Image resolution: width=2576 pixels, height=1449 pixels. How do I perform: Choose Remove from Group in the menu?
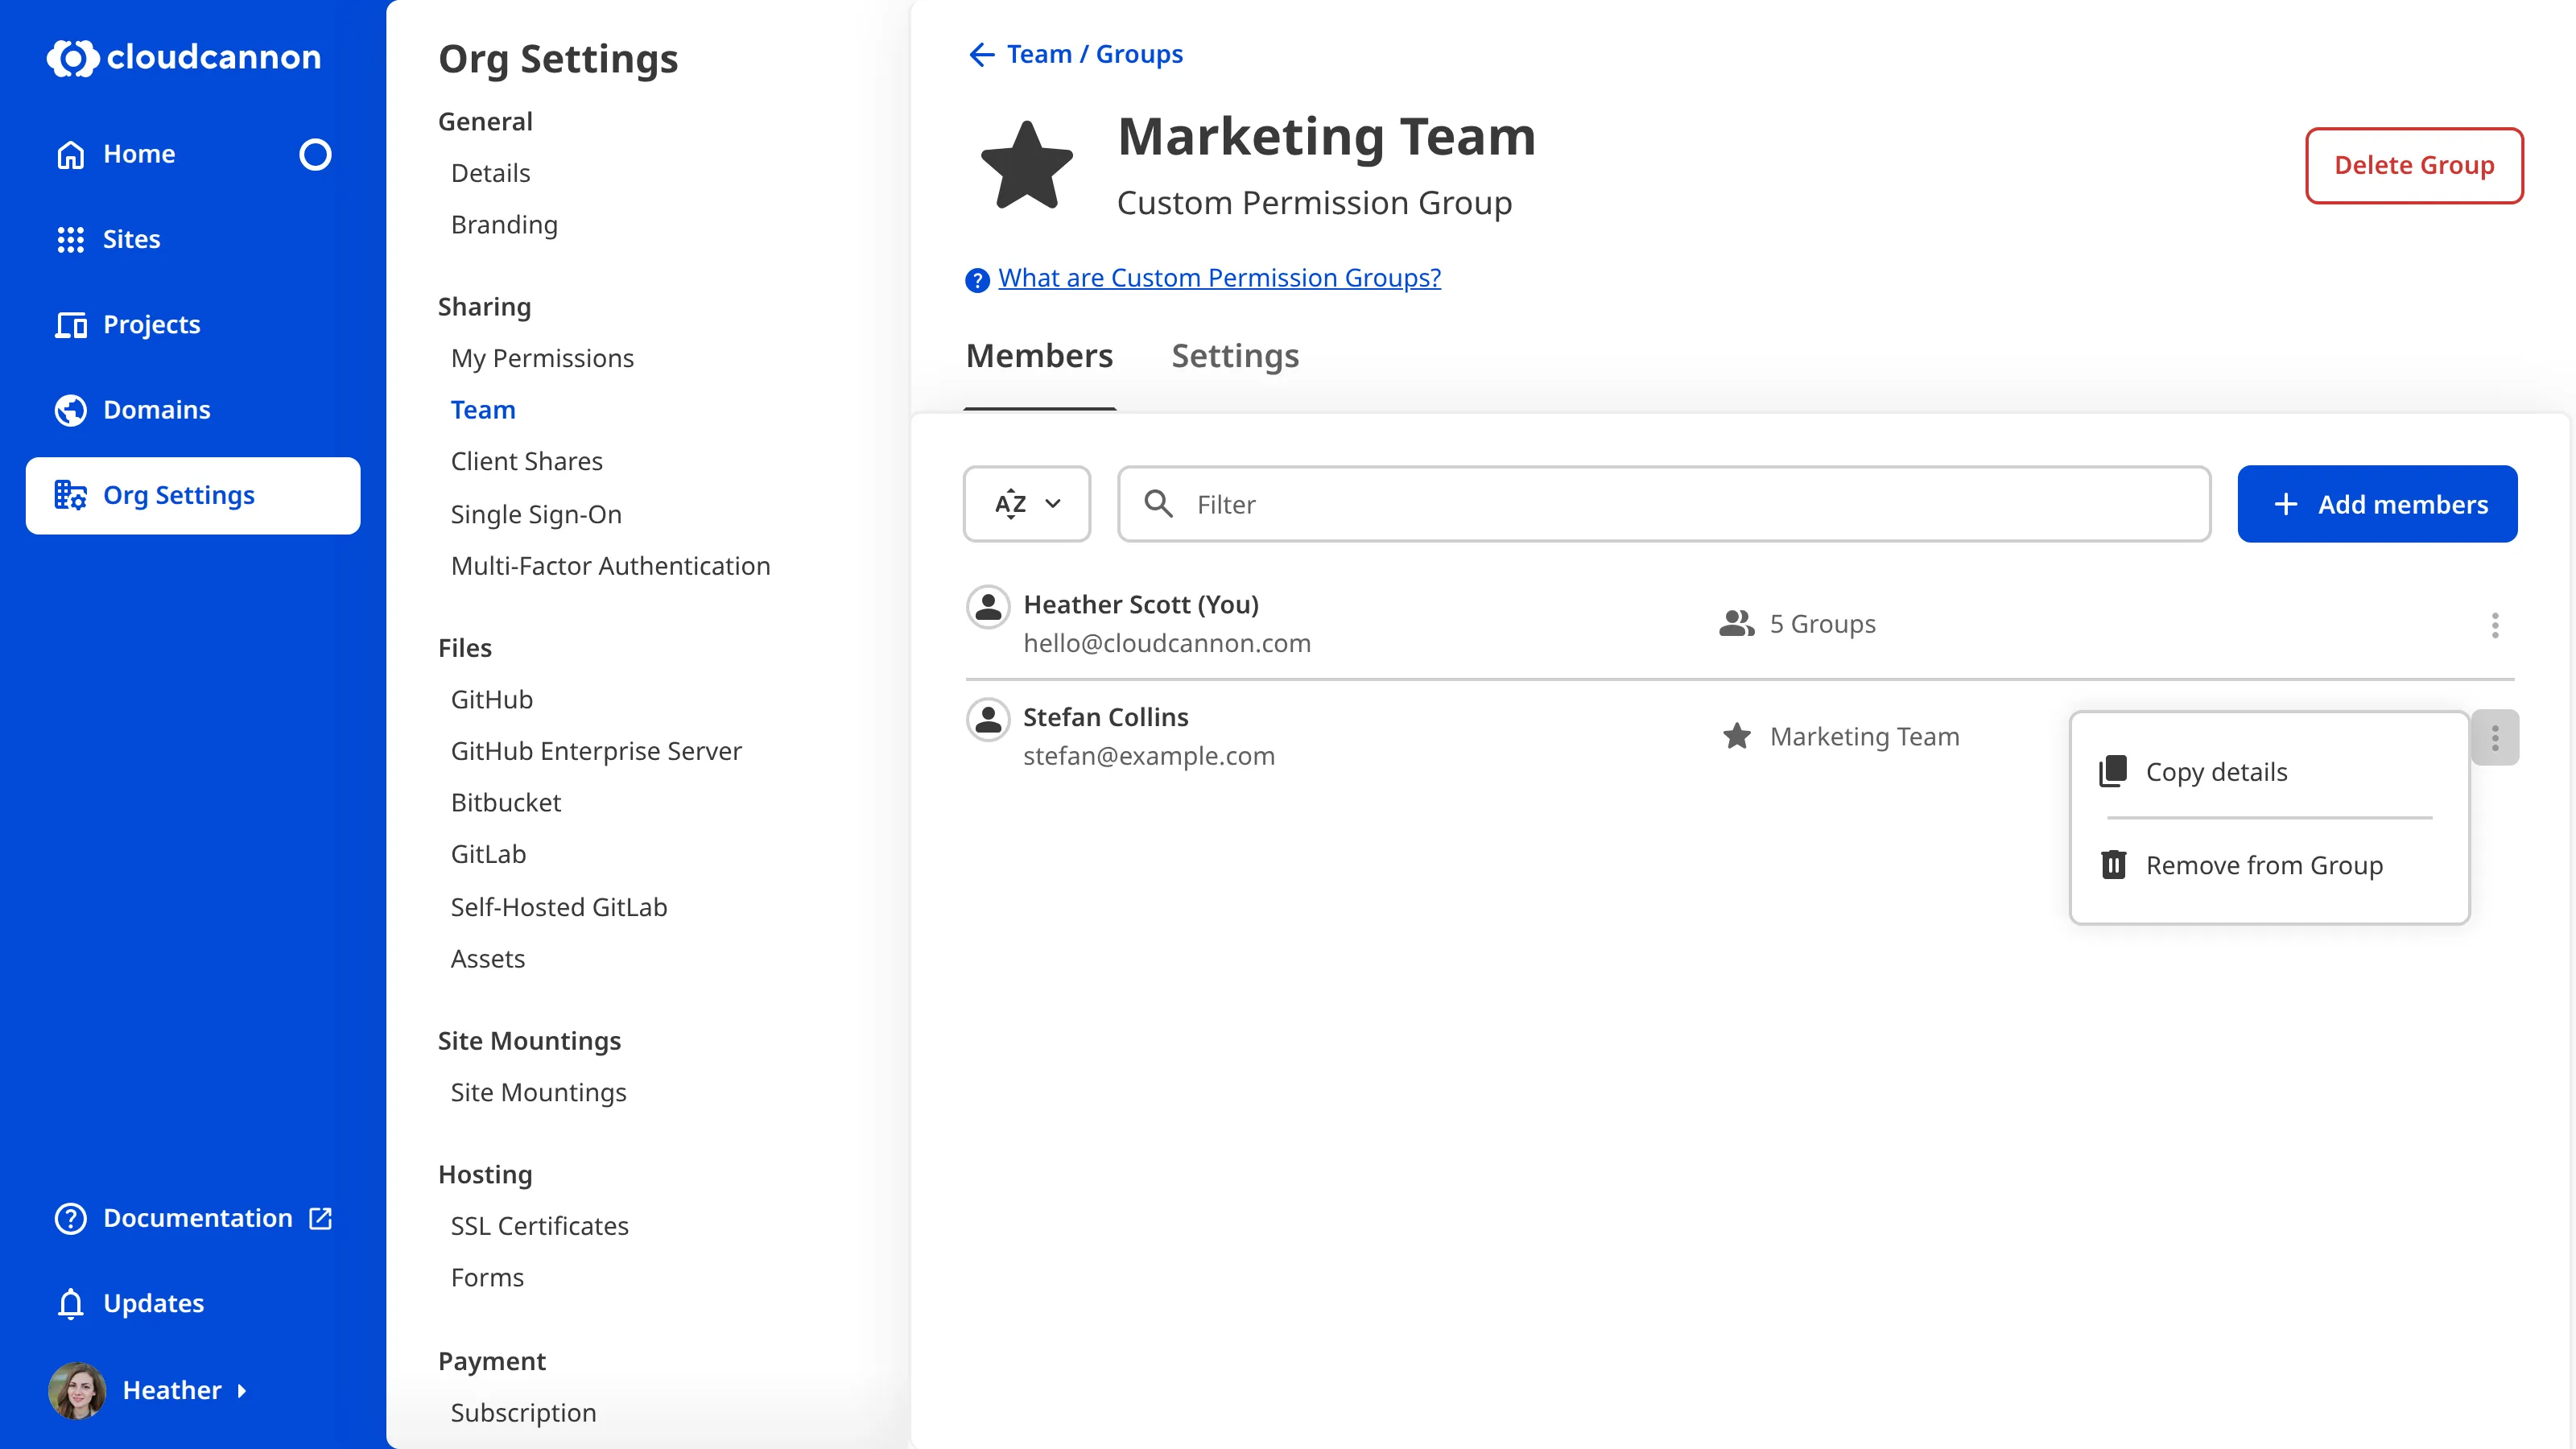coord(2269,865)
